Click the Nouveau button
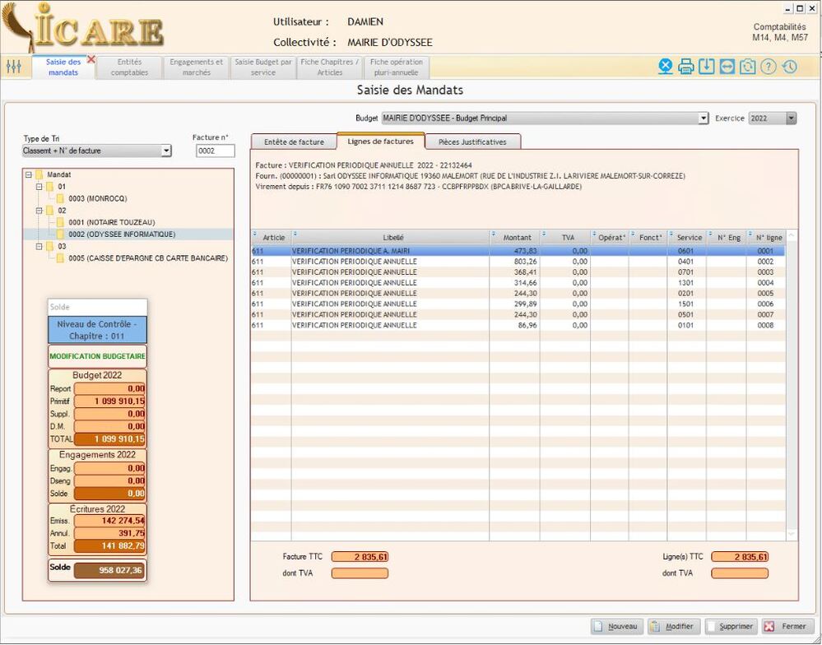This screenshot has height=645, width=822. pos(615,626)
